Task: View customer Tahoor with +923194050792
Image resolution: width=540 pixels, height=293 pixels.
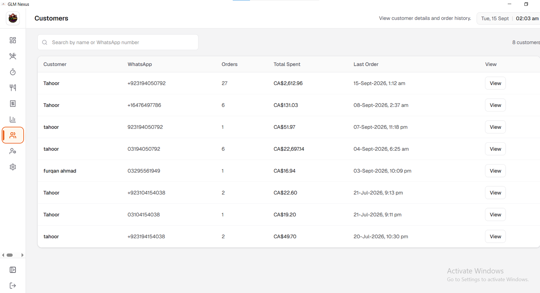Action: point(495,83)
